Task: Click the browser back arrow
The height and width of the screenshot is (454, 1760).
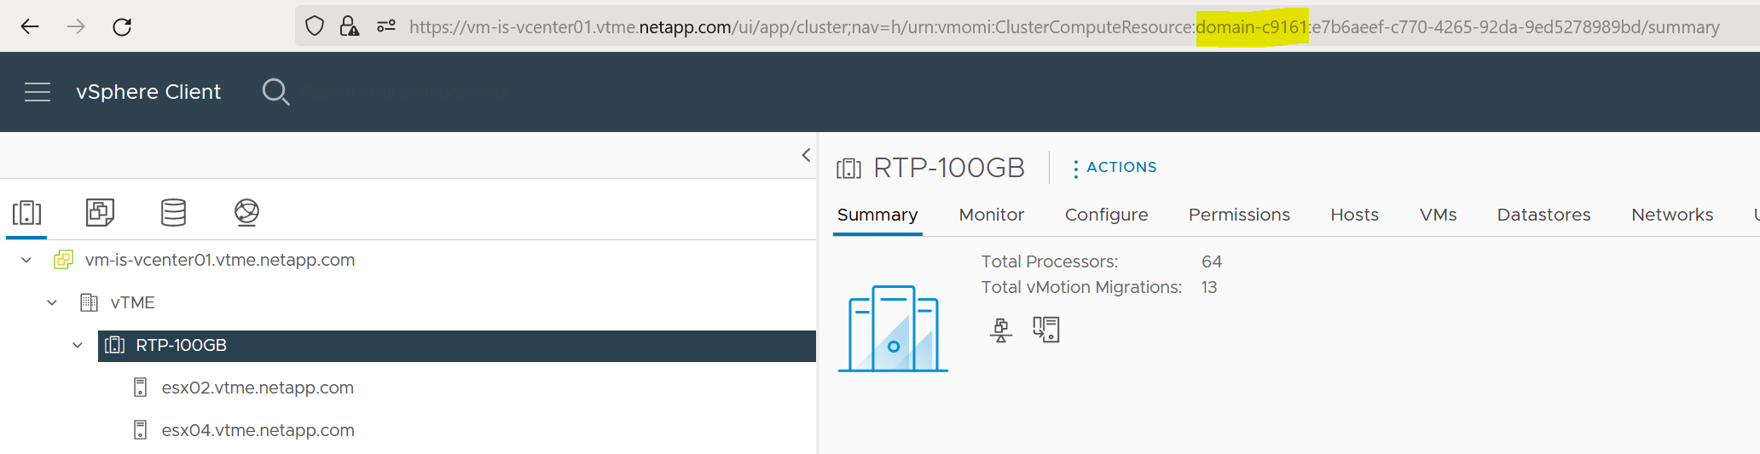Action: click(x=30, y=27)
